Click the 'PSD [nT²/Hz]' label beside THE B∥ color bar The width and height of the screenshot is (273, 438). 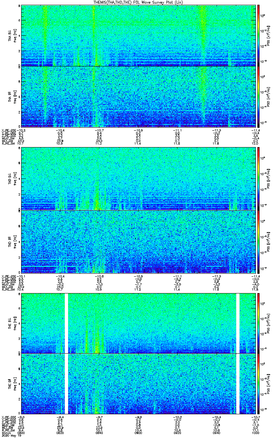pos(268,383)
